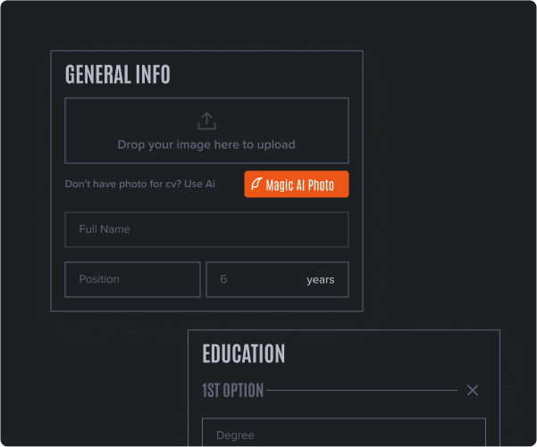
Task: Click the feather icon on Magic AI Photo
Action: [x=256, y=185]
